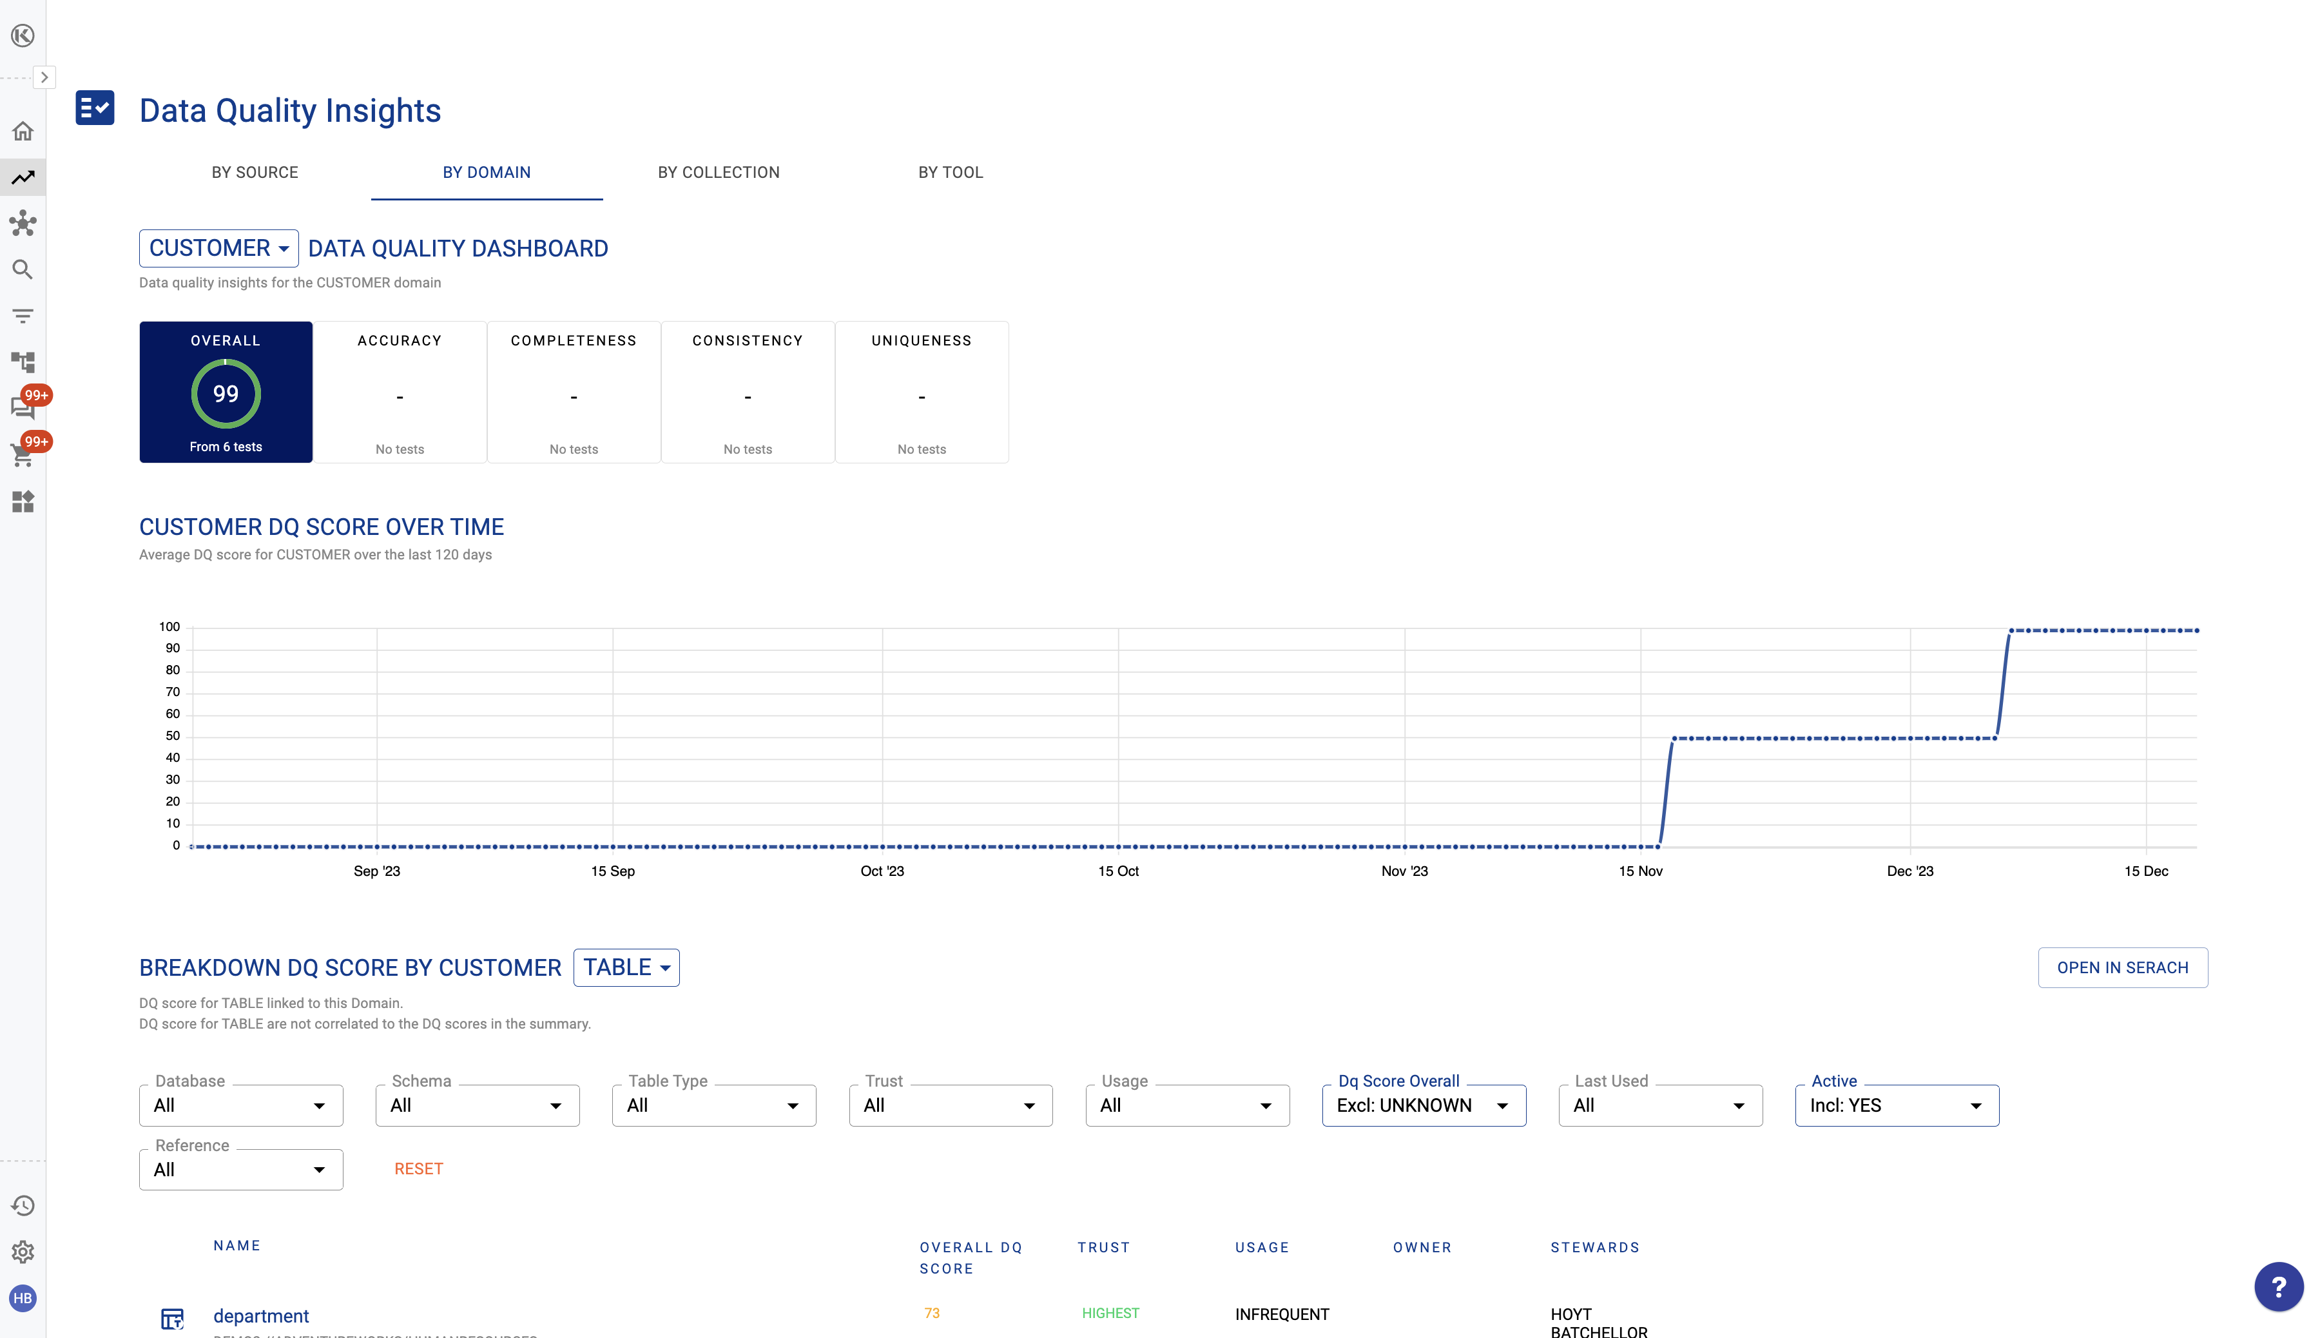The height and width of the screenshot is (1338, 2320).
Task: Click the filter lines sidebar icon
Action: (23, 316)
